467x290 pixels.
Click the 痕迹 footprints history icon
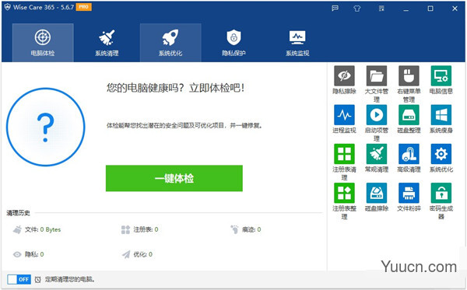[x=234, y=229]
